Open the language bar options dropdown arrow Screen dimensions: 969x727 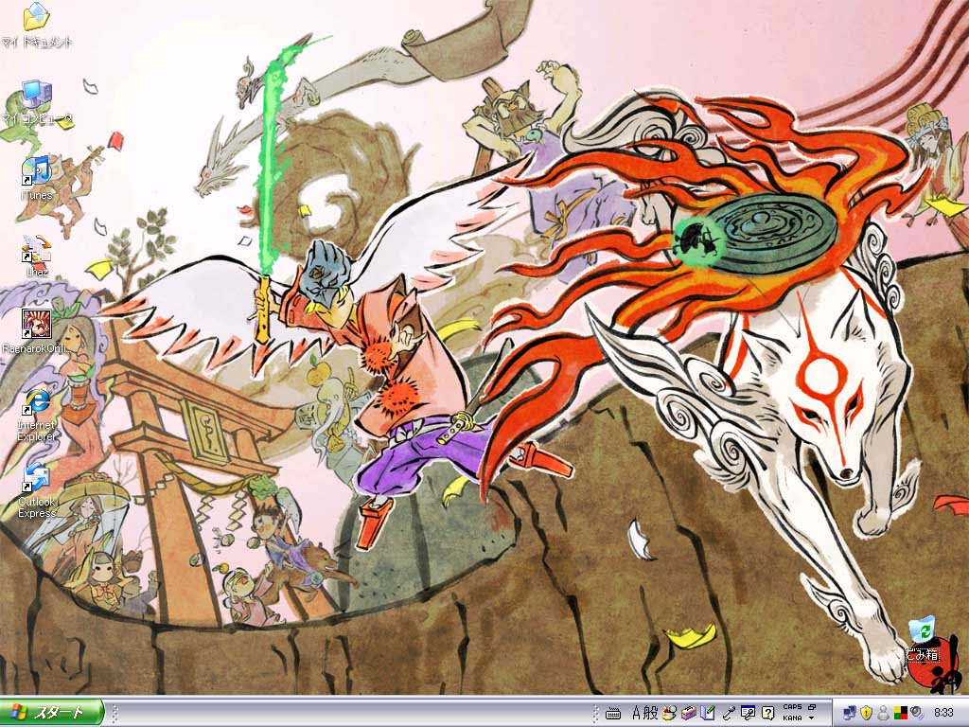811,718
